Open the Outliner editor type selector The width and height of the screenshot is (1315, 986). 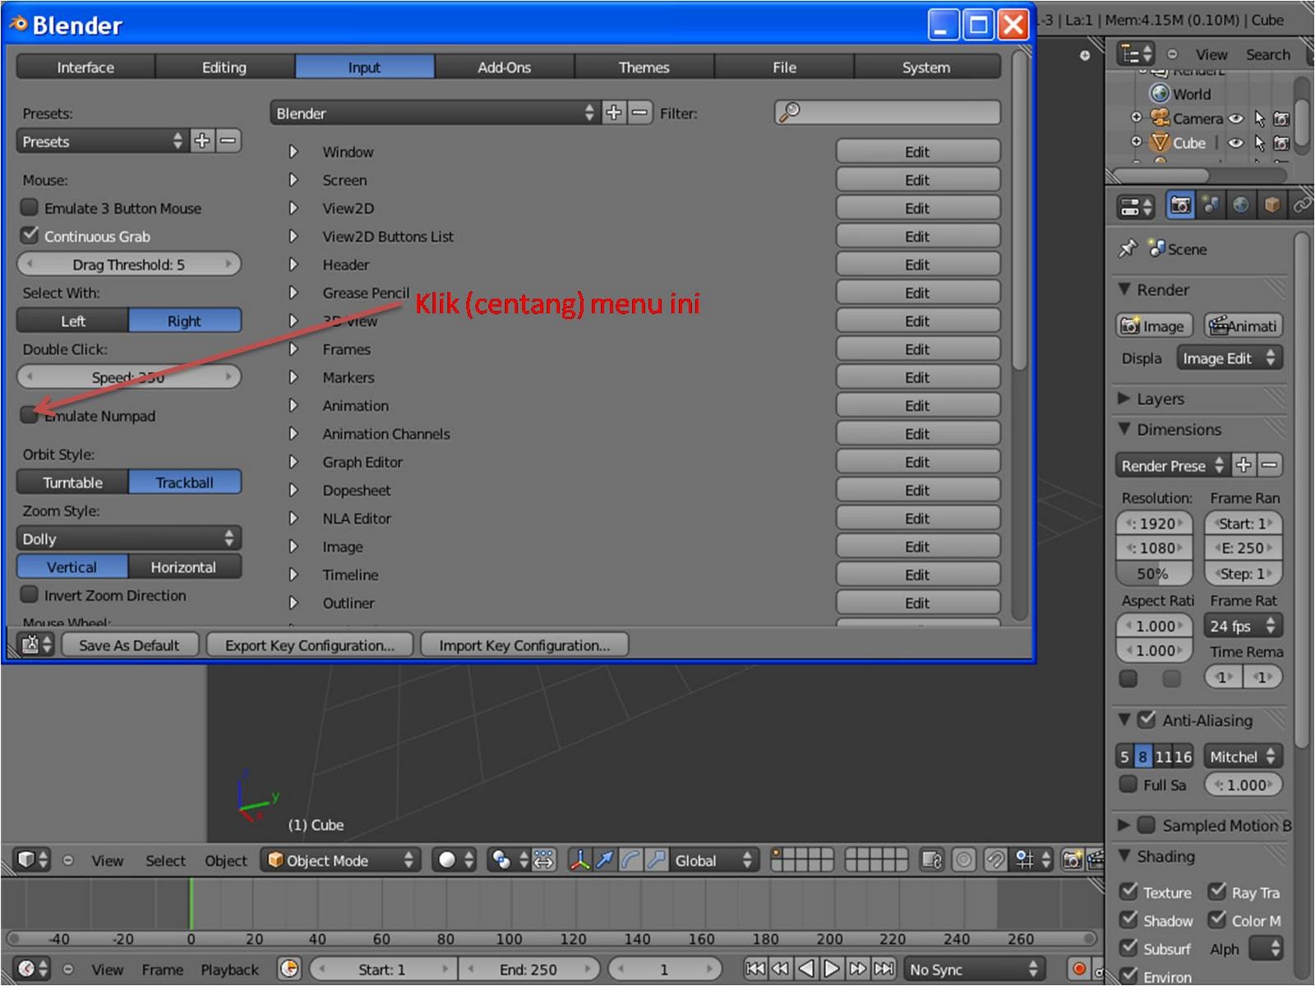point(1137,54)
